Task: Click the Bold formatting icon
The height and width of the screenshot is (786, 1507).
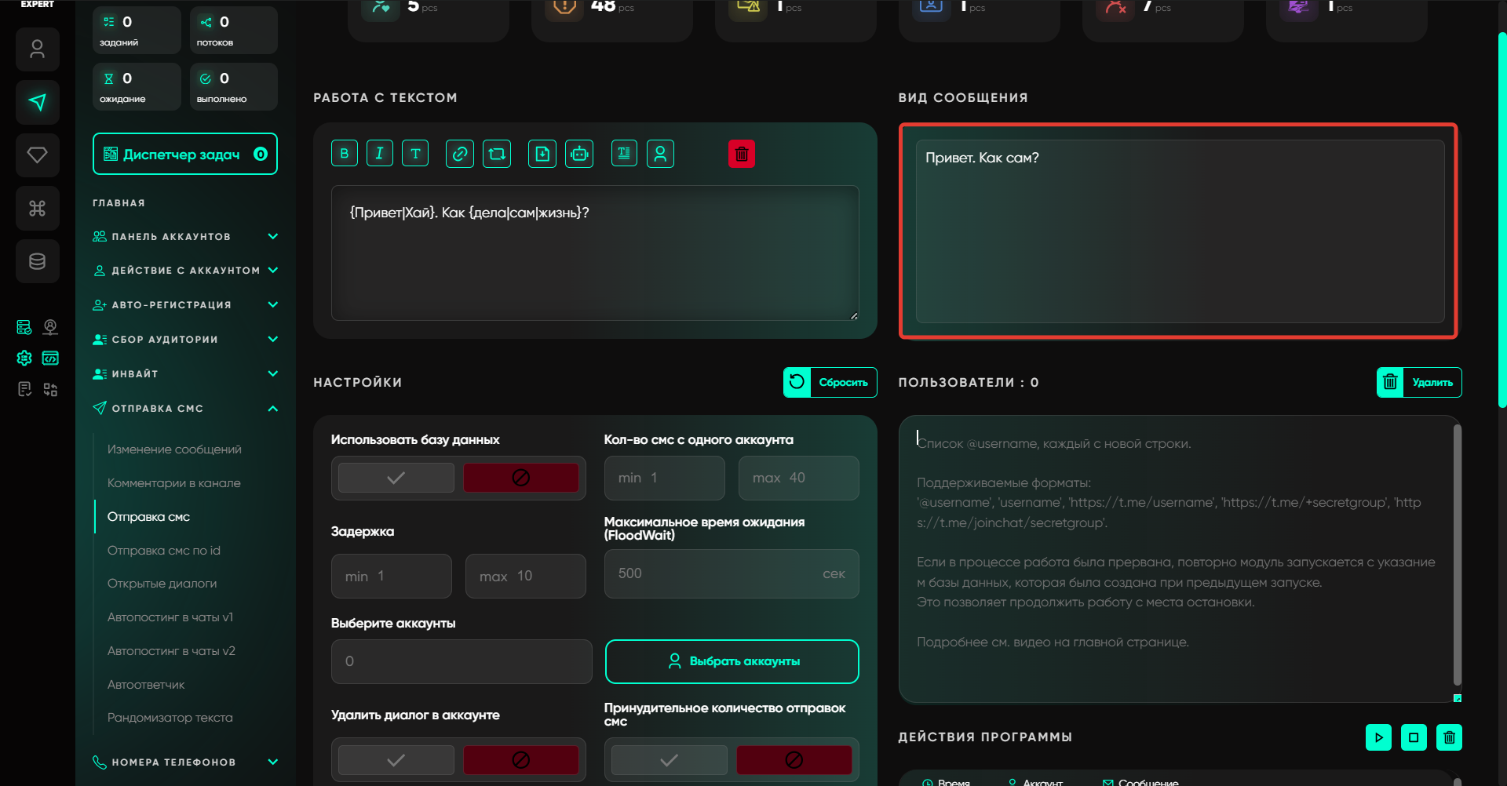Action: [x=344, y=154]
